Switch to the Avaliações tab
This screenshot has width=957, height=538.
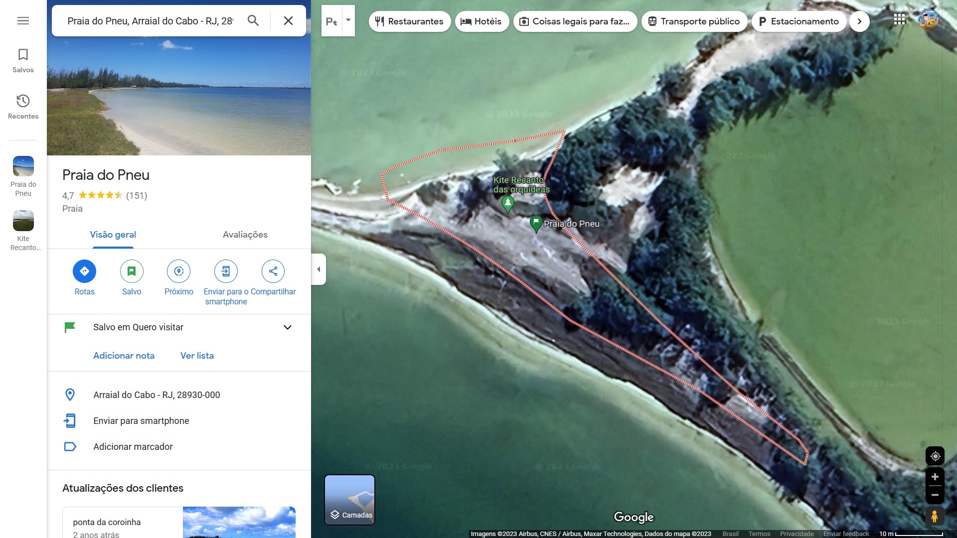pos(245,235)
